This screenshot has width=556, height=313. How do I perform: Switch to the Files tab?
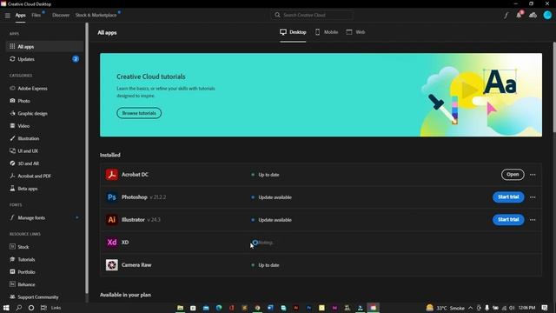coord(36,15)
